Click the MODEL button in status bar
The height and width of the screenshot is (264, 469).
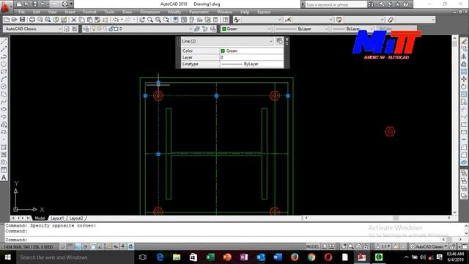pyautogui.click(x=313, y=246)
